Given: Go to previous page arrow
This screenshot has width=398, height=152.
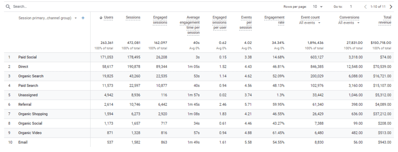Looking at the screenshot, I should (365, 7).
